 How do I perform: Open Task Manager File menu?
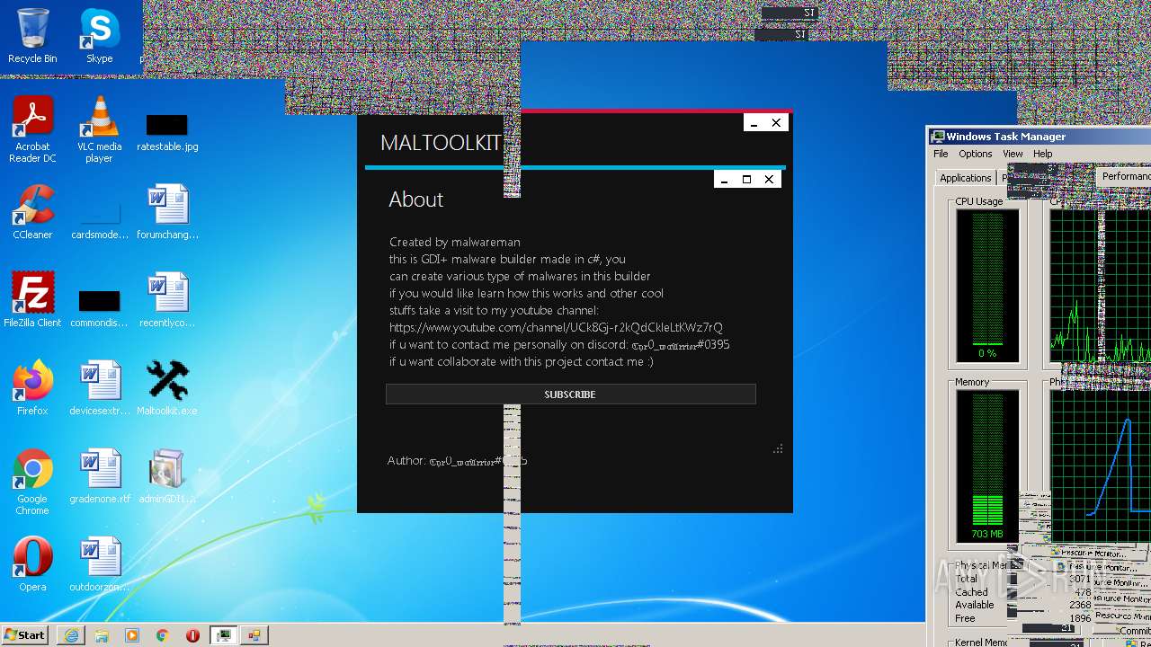941,154
